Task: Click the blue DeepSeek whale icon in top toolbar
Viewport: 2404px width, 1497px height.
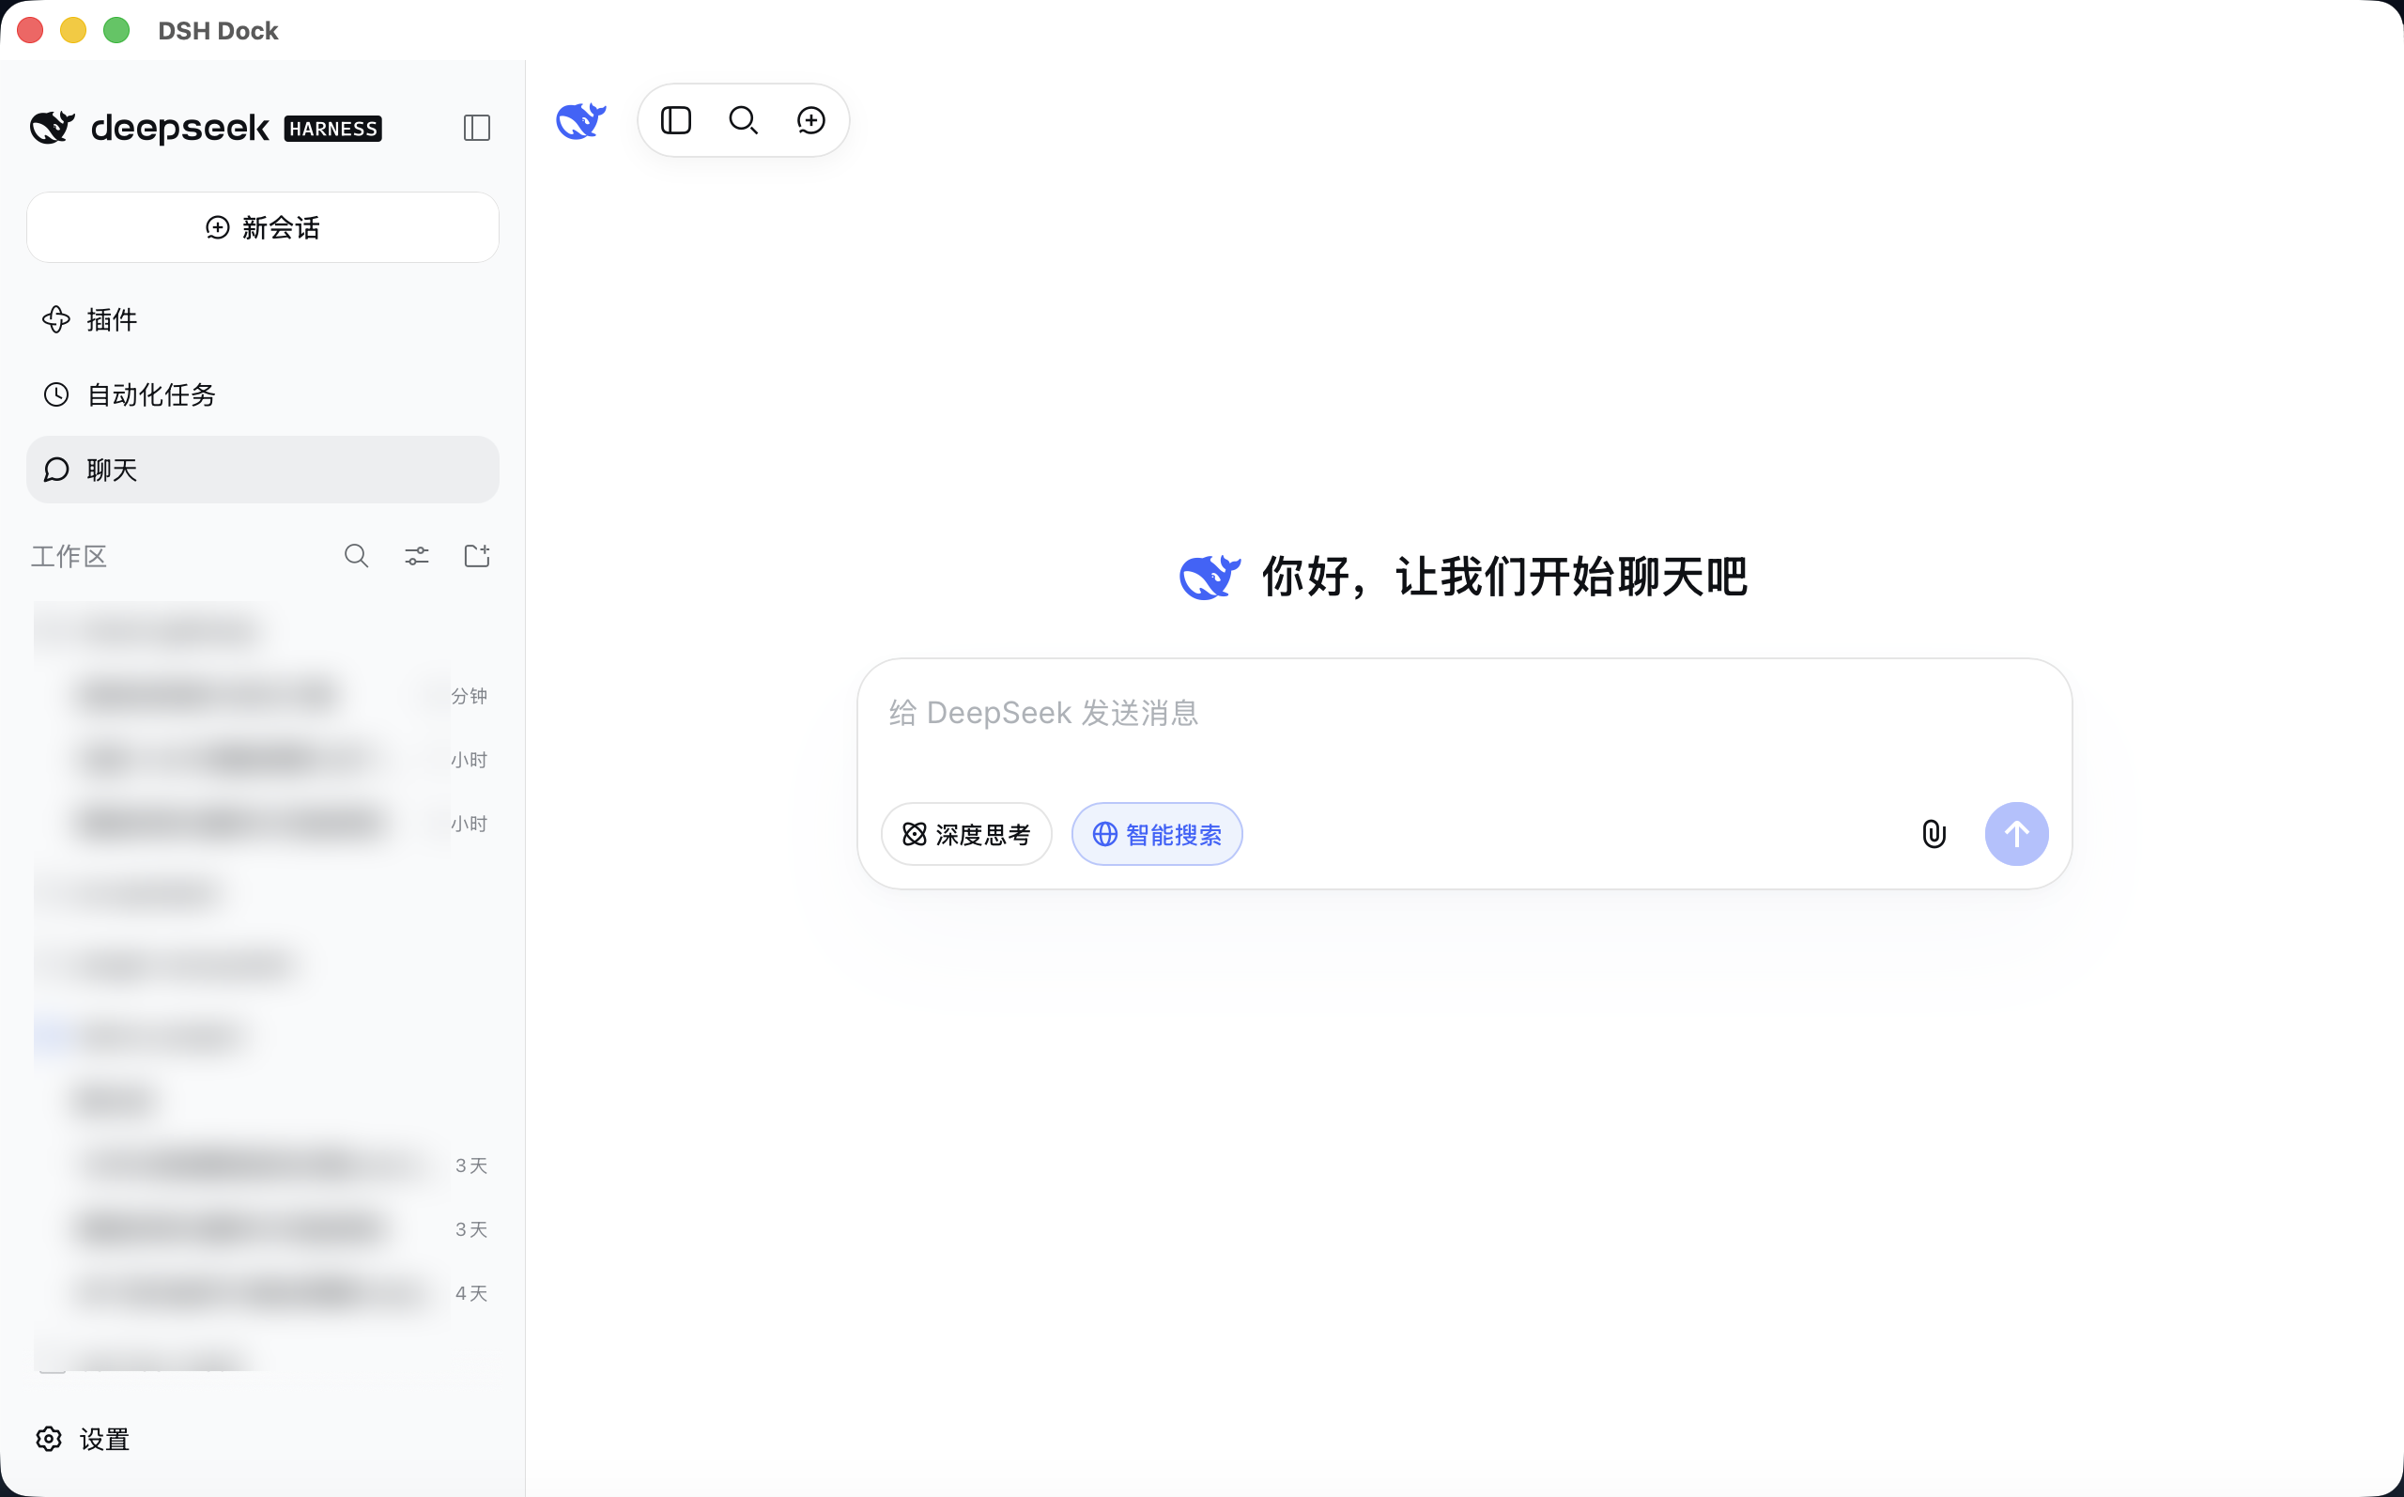Action: pos(581,121)
